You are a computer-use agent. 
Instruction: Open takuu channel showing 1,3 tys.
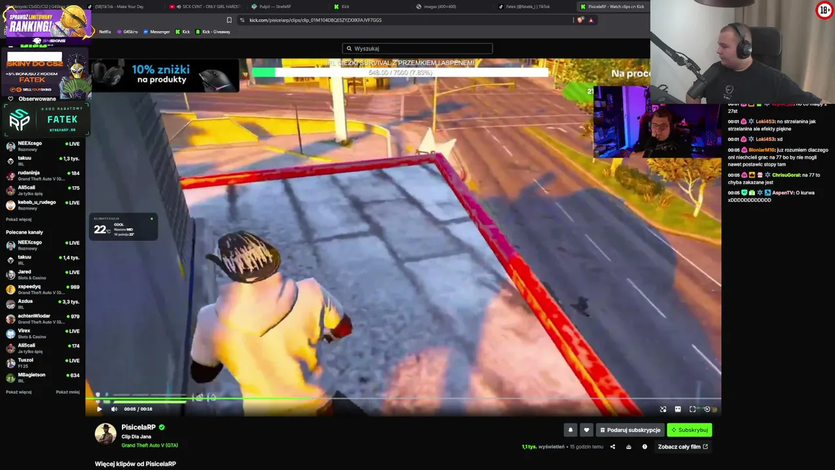(43, 161)
